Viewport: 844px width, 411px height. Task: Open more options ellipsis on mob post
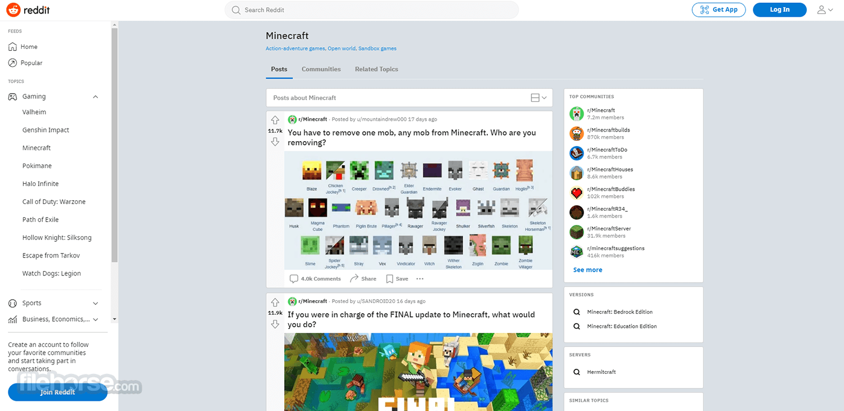coord(420,279)
